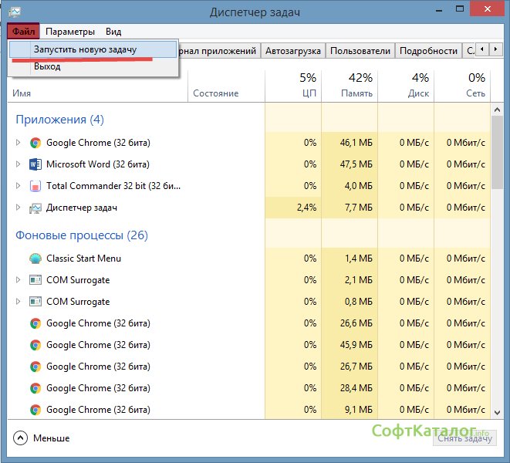Open the Пользователи tab
The height and width of the screenshot is (463, 510).
tap(360, 51)
